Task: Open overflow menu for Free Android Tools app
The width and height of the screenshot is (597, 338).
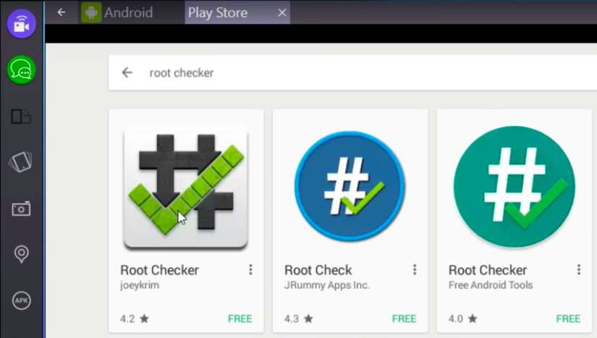Action: pyautogui.click(x=579, y=270)
